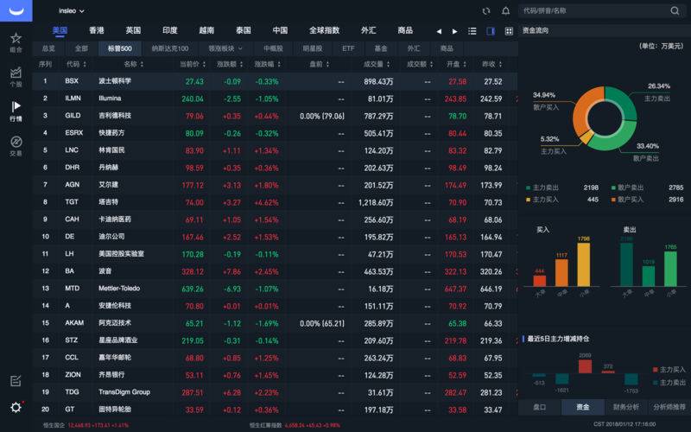This screenshot has width=691, height=432.
Task: Click the note/edit icon near the sidebar bottom
Action: pyautogui.click(x=16, y=381)
